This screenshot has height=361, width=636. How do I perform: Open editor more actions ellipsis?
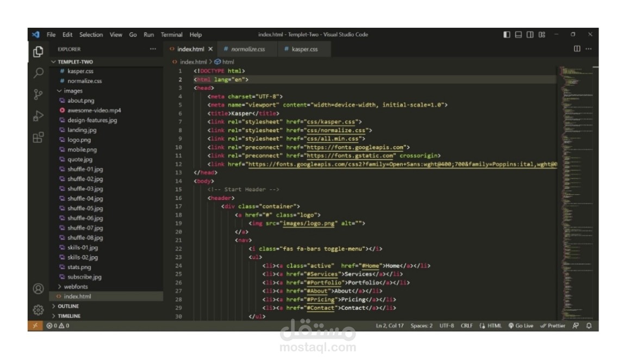(x=589, y=49)
